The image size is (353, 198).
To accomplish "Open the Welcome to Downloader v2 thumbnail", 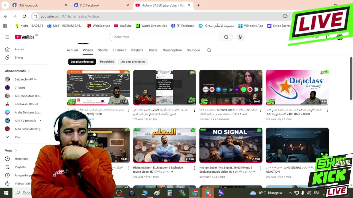I will [98, 87].
